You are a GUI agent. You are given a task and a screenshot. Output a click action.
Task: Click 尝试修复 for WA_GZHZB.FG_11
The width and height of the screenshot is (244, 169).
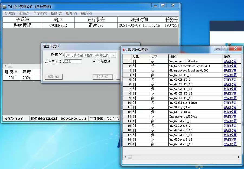click(230, 89)
